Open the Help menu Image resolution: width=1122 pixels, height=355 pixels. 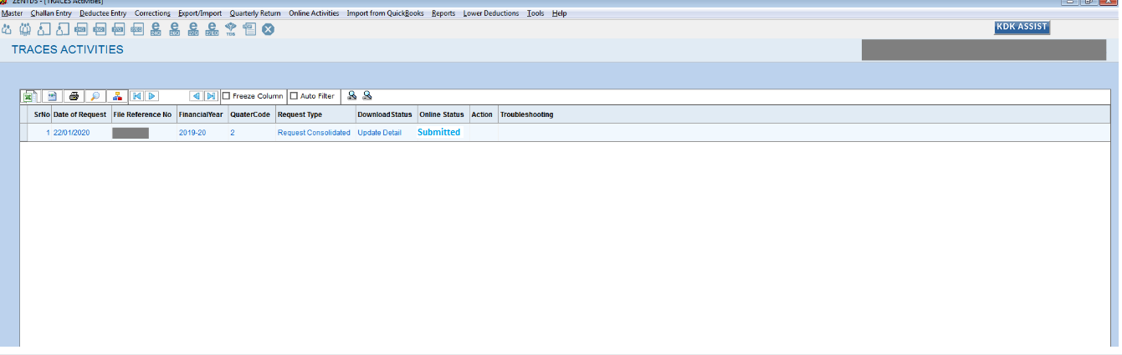pos(559,13)
